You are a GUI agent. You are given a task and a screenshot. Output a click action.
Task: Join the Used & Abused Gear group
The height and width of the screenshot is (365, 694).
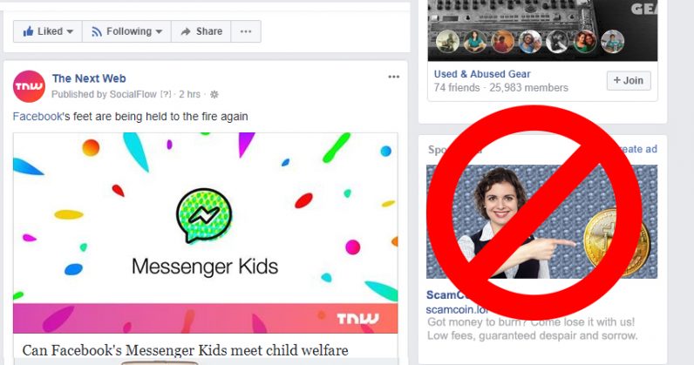[629, 80]
